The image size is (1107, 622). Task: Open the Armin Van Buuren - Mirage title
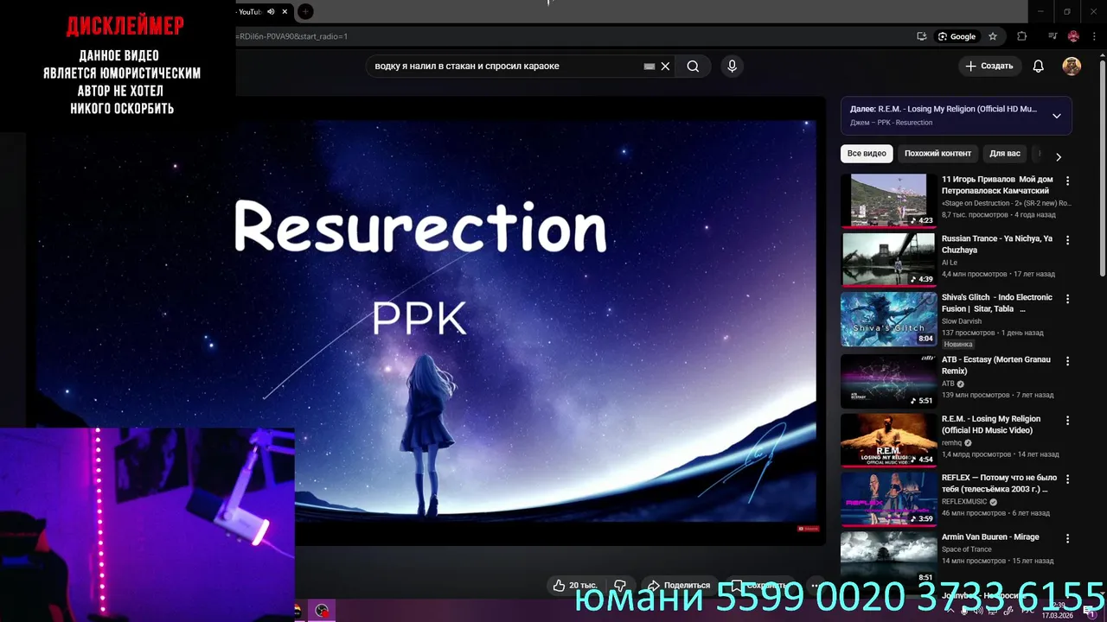990,537
